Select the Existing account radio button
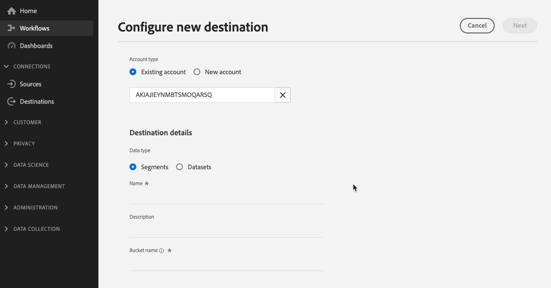This screenshot has width=551, height=288. coord(133,72)
